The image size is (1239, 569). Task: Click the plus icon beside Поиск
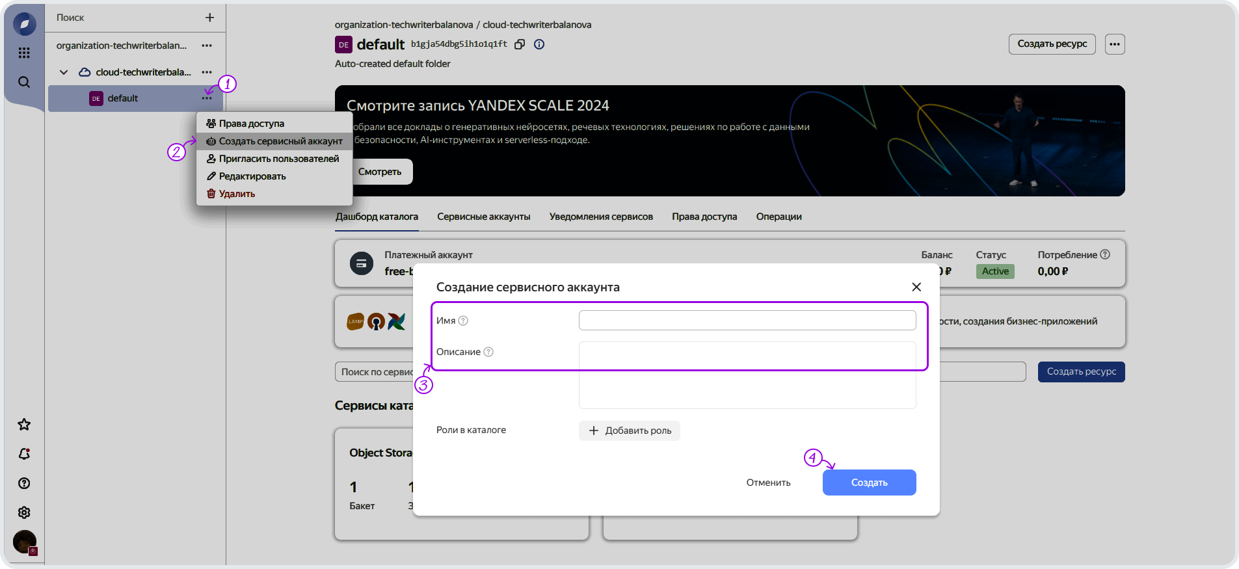coord(209,18)
